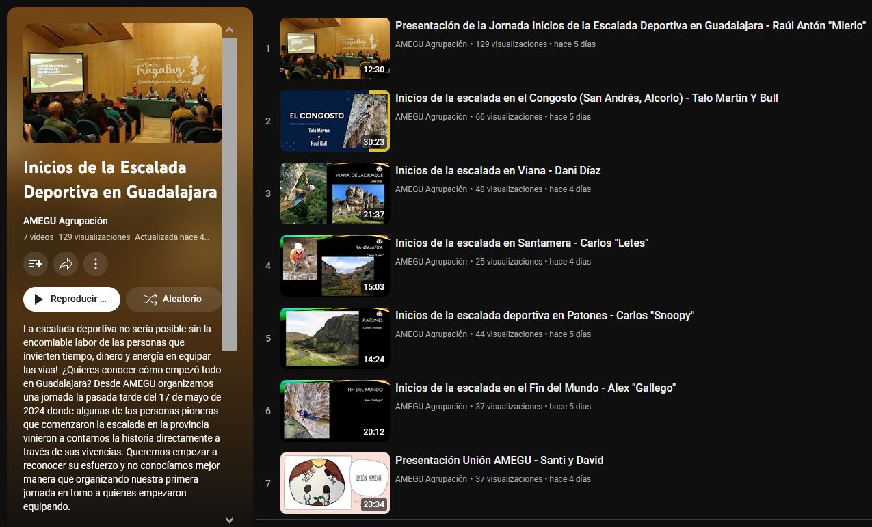Click the large playlist cover thumbnail
This screenshot has height=527, width=872.
click(122, 83)
